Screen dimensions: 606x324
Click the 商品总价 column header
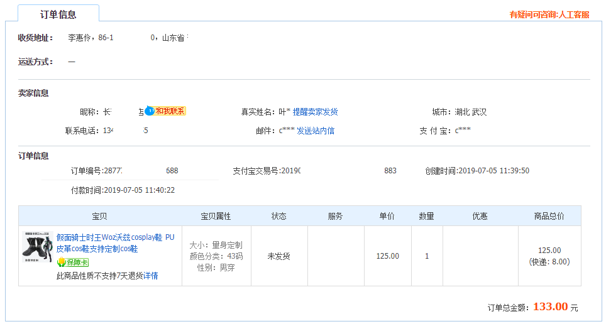pos(549,216)
